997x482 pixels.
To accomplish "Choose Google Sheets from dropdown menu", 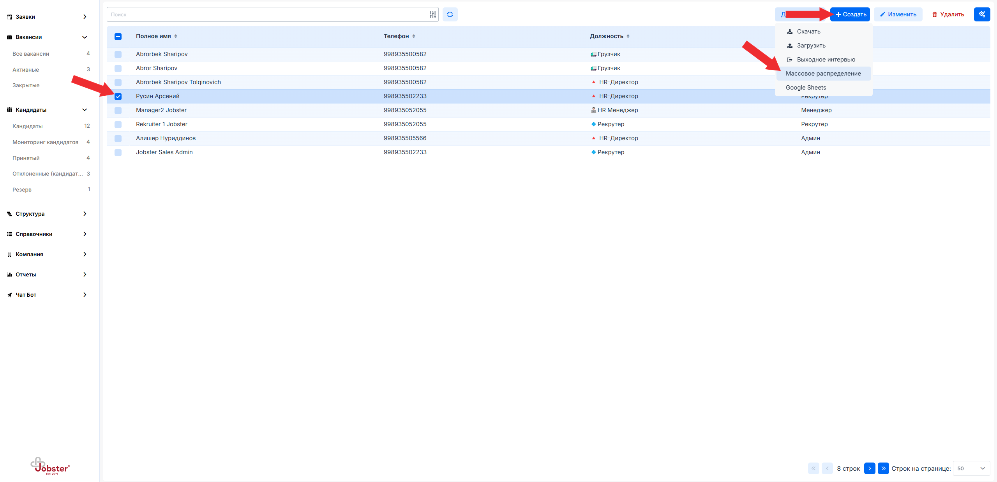I will (x=806, y=88).
